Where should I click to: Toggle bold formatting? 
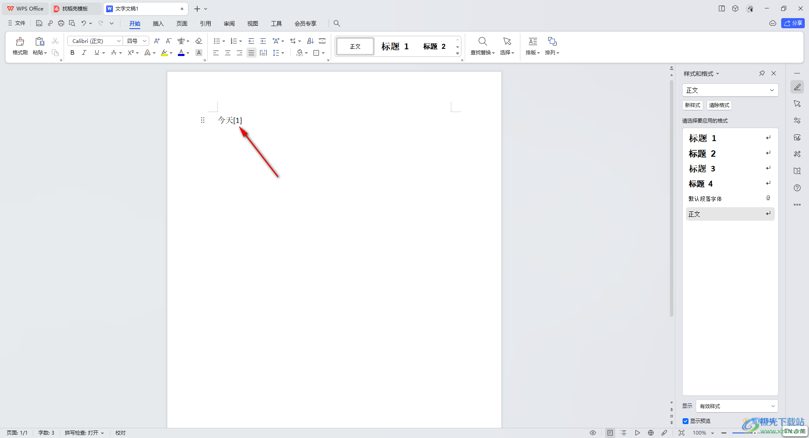tap(72, 53)
